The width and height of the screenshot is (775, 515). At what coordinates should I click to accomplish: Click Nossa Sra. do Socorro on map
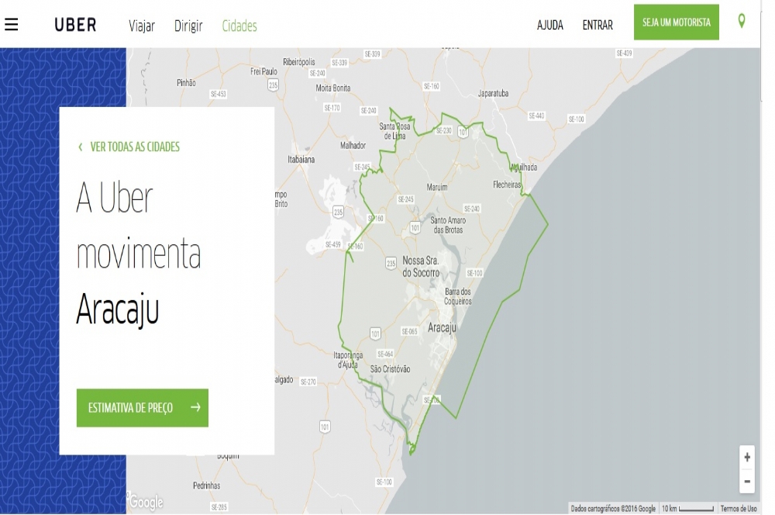pyautogui.click(x=421, y=267)
